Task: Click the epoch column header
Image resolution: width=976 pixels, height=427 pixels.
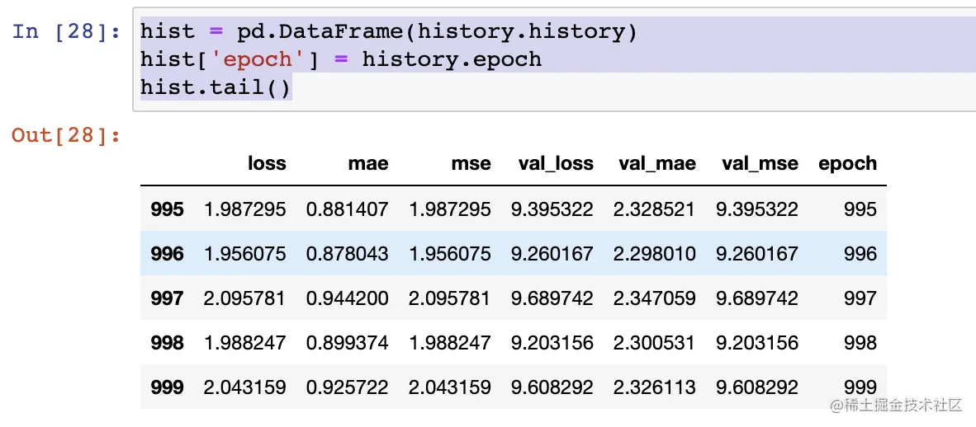Action: 848,164
